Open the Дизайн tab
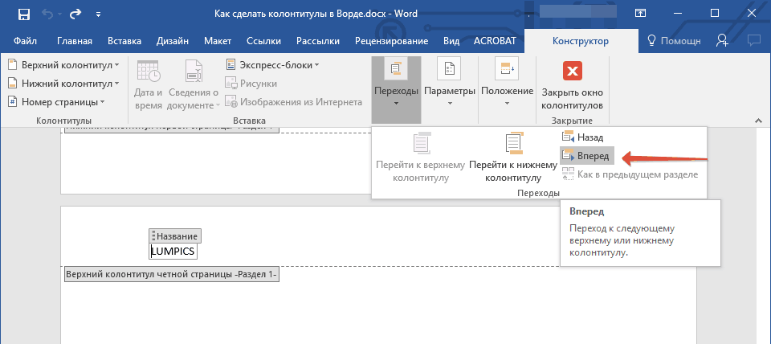Image resolution: width=771 pixels, height=344 pixels. 173,41
